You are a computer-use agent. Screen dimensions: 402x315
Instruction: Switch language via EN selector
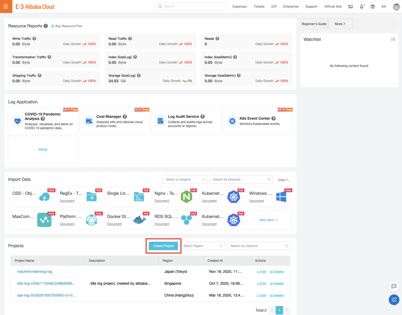384,6
